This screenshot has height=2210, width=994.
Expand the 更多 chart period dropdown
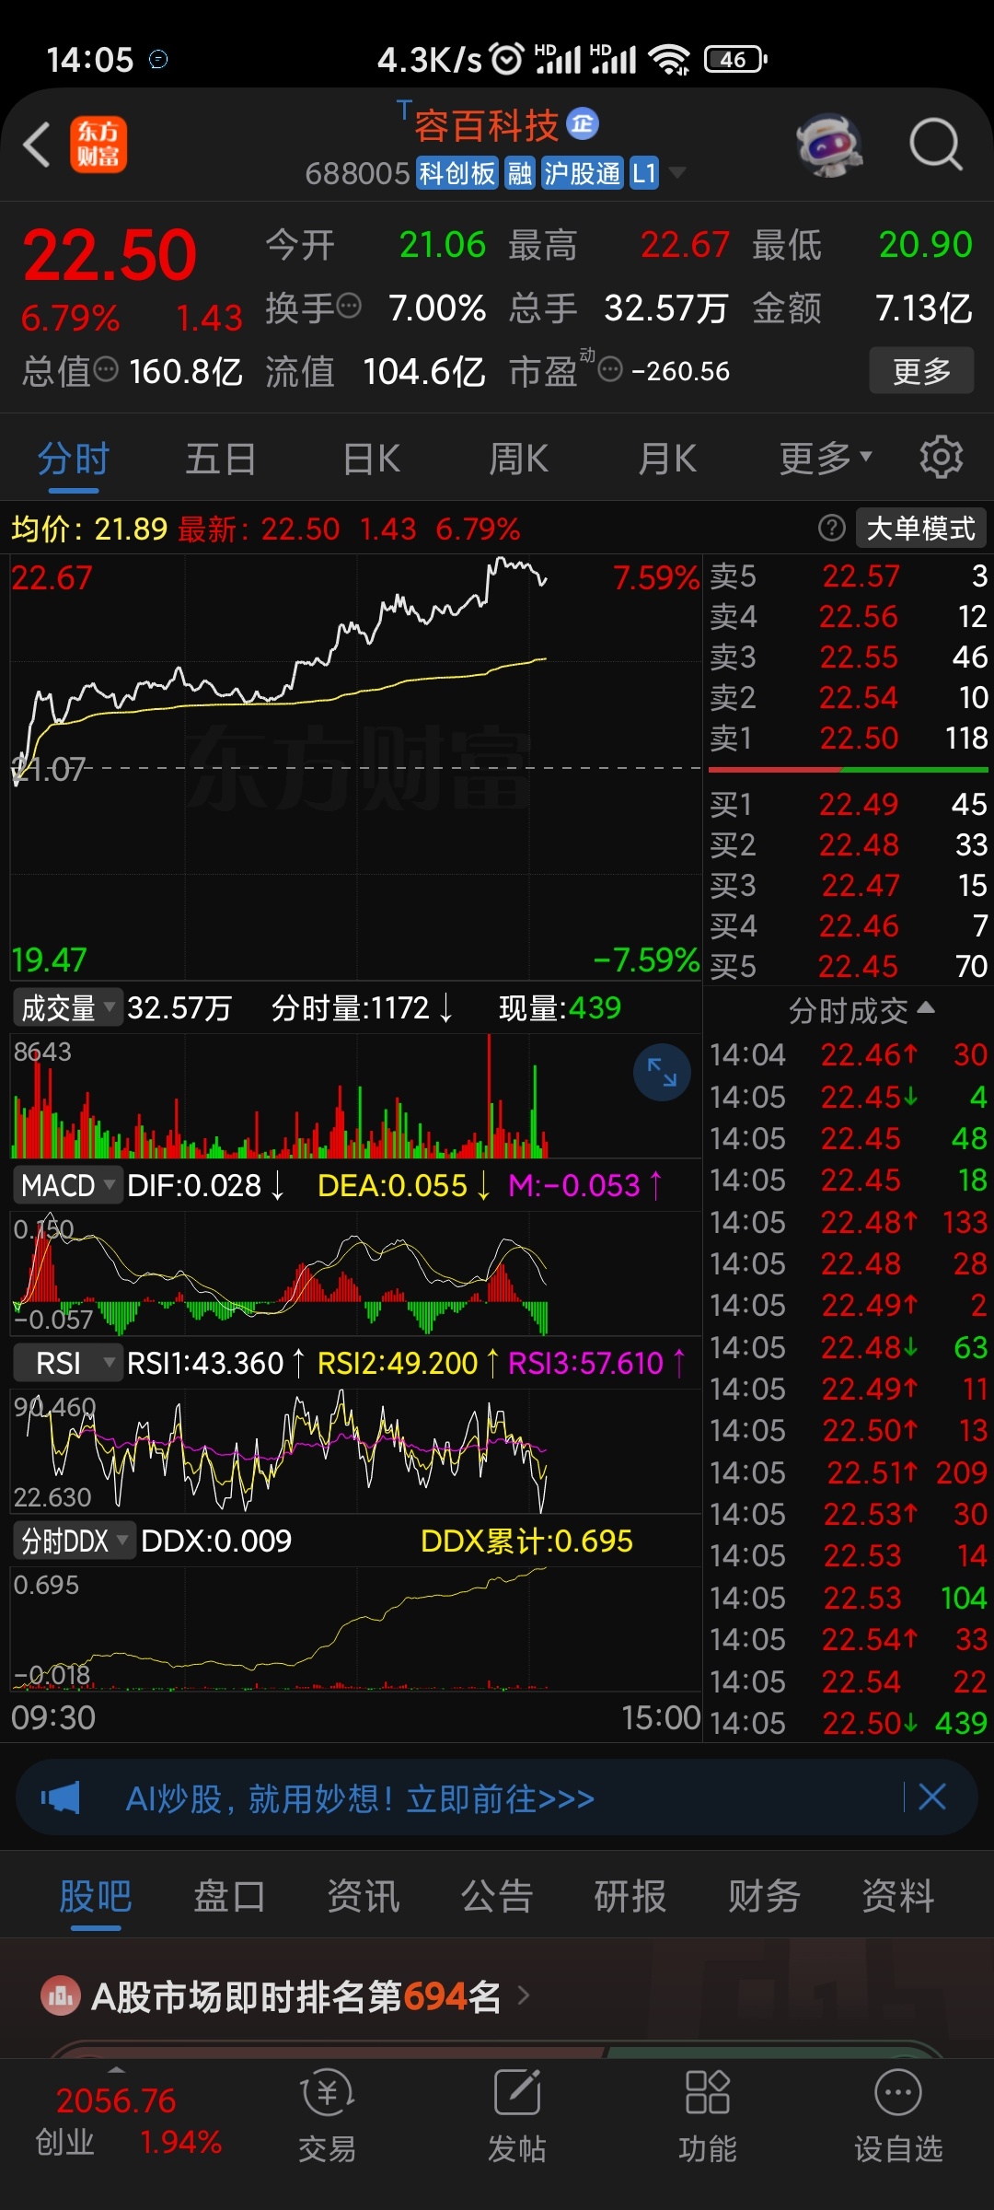point(826,458)
